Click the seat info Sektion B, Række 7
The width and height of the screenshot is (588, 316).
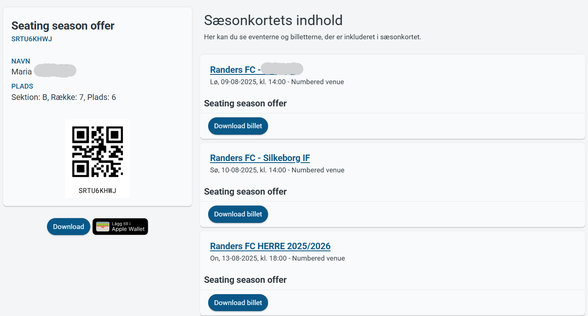[x=64, y=97]
